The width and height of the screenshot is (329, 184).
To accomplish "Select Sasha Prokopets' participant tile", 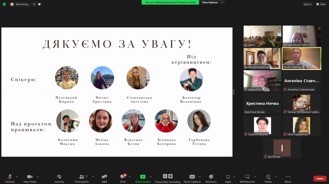I will tap(262, 126).
